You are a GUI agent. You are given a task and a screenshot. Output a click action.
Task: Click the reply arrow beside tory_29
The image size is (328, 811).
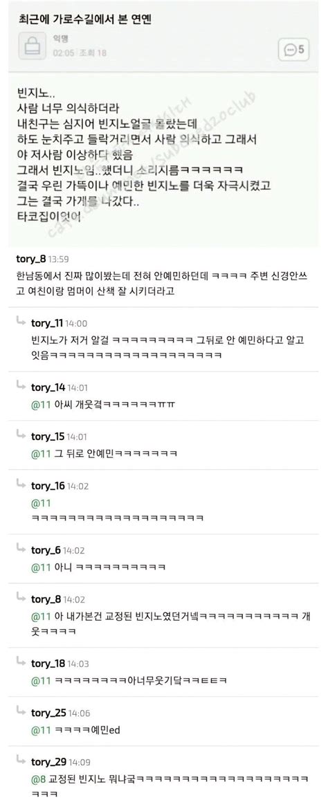point(21,760)
